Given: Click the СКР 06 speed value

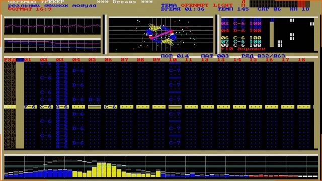Looking at the screenshot, I should pos(269,9).
